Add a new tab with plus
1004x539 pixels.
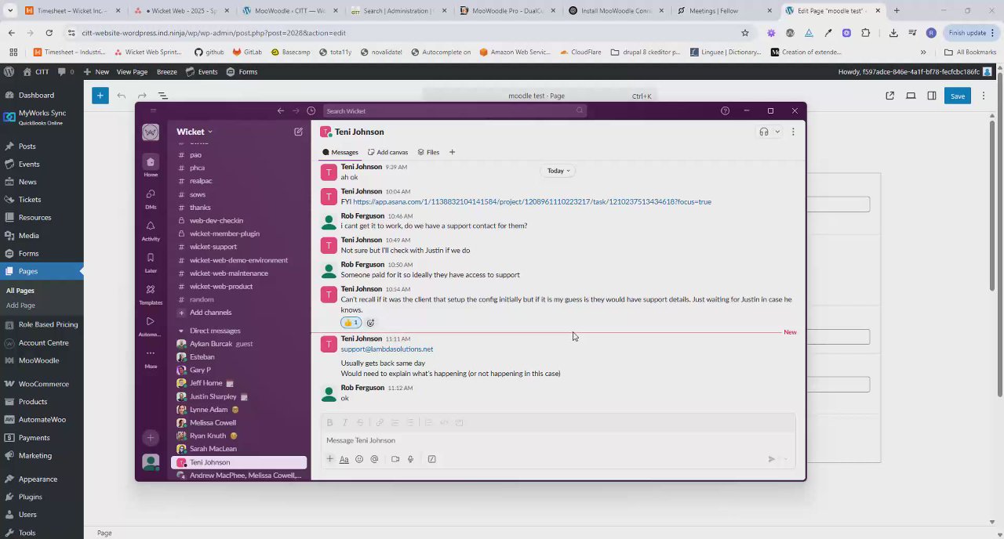pos(452,152)
